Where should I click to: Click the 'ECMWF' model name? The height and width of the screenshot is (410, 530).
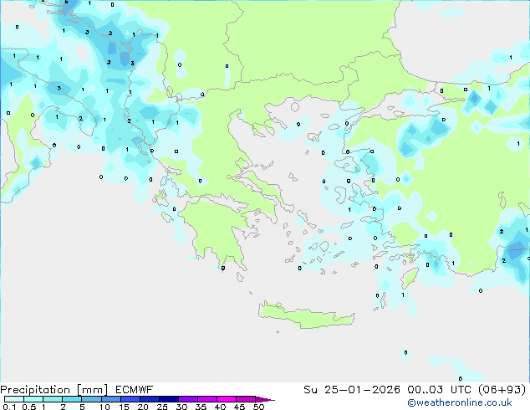[135, 390]
